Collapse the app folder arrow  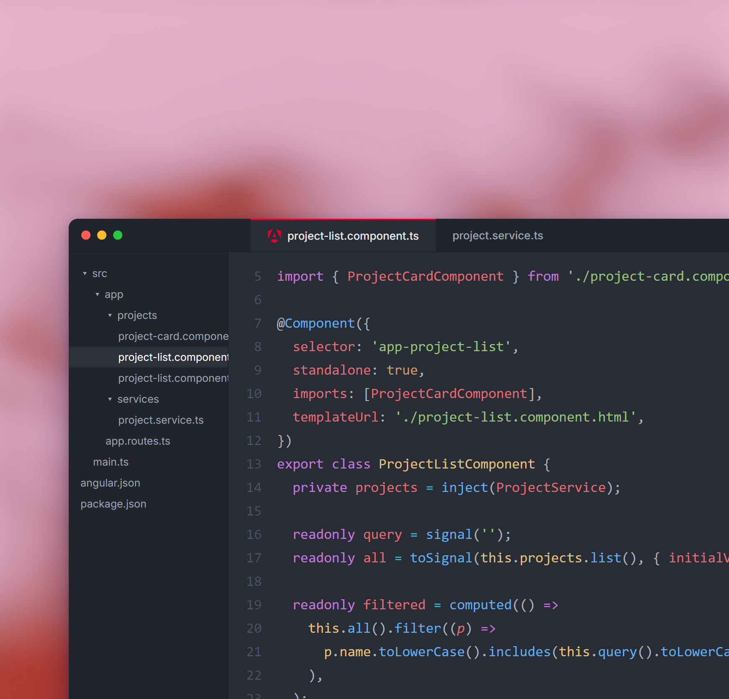pos(97,294)
